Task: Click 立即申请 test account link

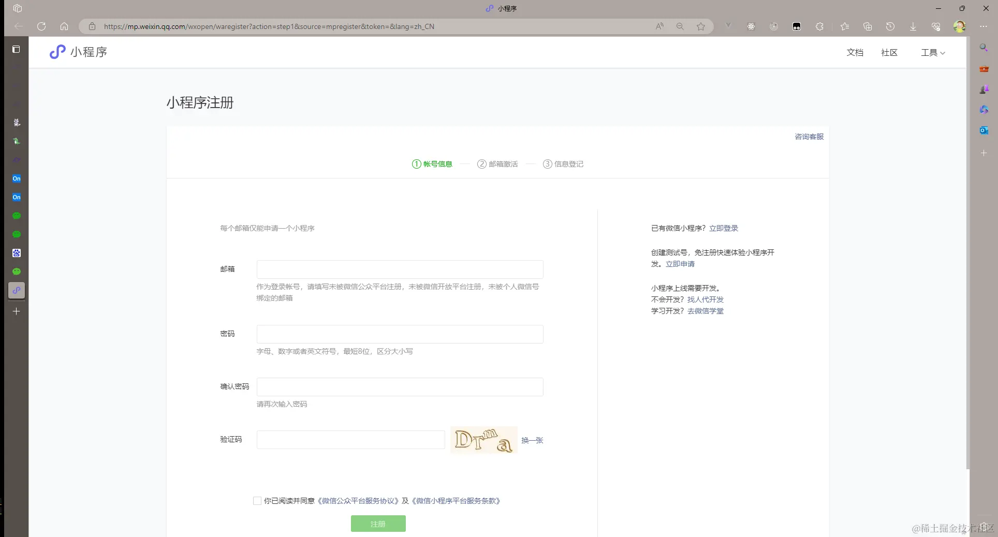Action: 680,264
